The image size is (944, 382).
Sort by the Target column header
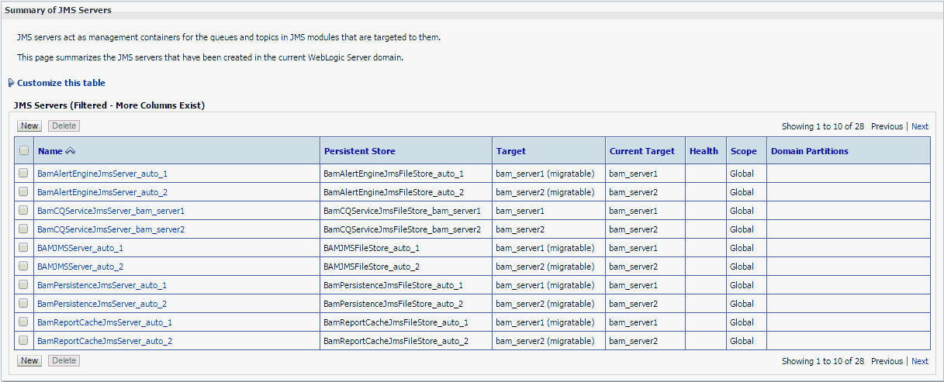[511, 151]
